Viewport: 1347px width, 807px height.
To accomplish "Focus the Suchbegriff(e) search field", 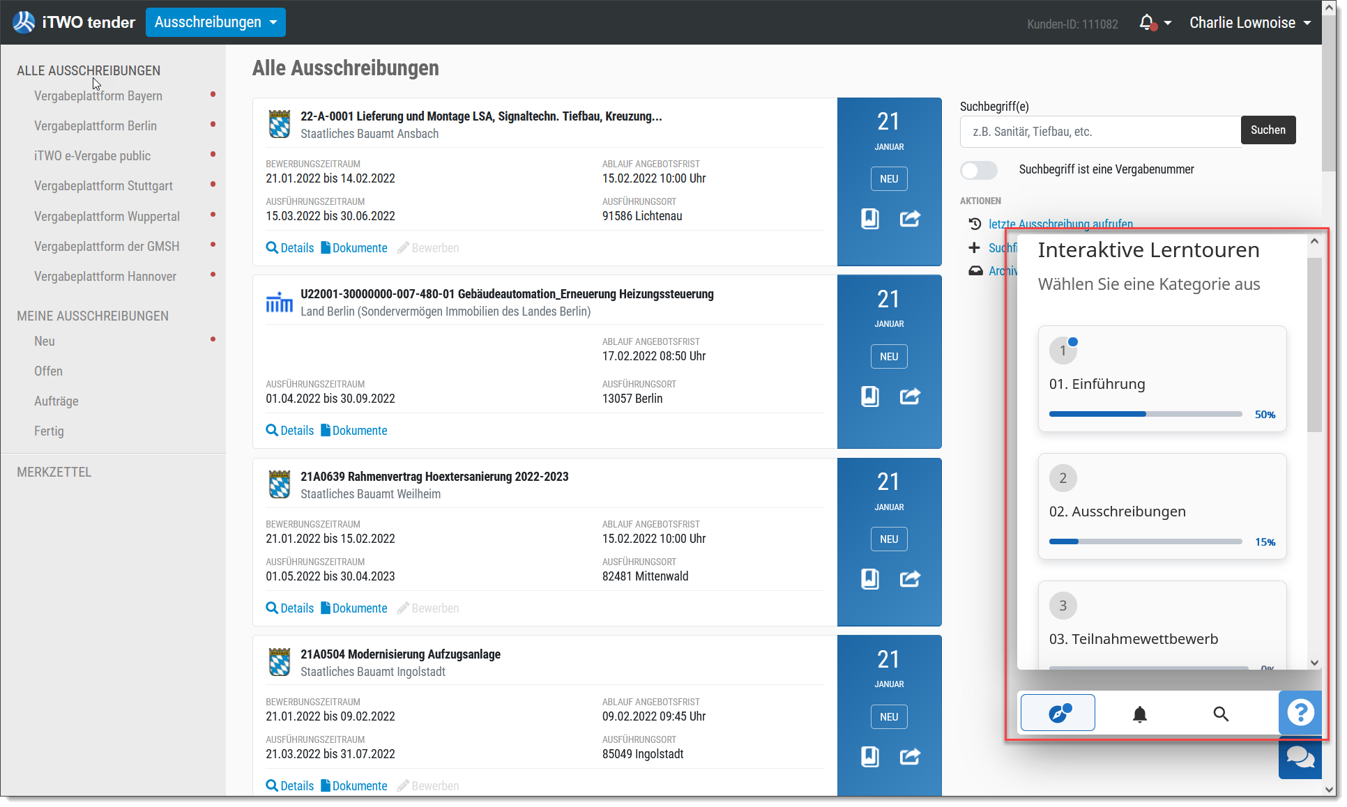I will click(1100, 132).
